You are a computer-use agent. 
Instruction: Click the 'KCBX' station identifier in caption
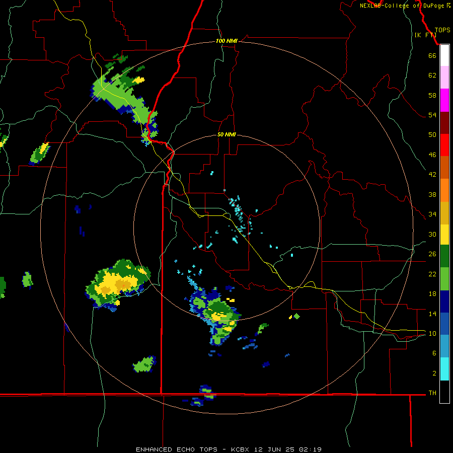(x=241, y=449)
